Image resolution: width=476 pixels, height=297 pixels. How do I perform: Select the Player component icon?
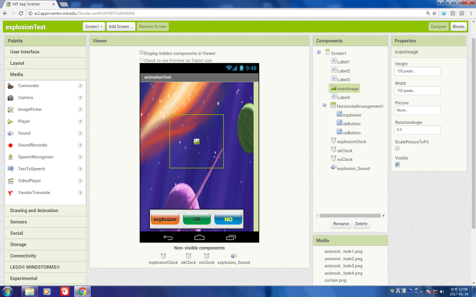point(10,121)
